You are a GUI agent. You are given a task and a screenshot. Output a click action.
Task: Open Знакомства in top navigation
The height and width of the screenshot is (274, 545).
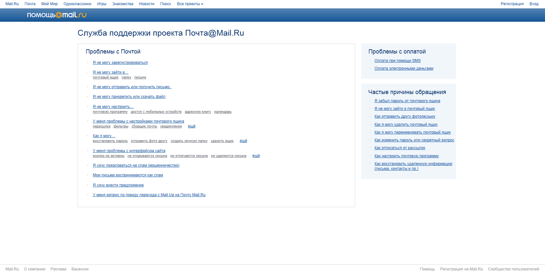(123, 4)
